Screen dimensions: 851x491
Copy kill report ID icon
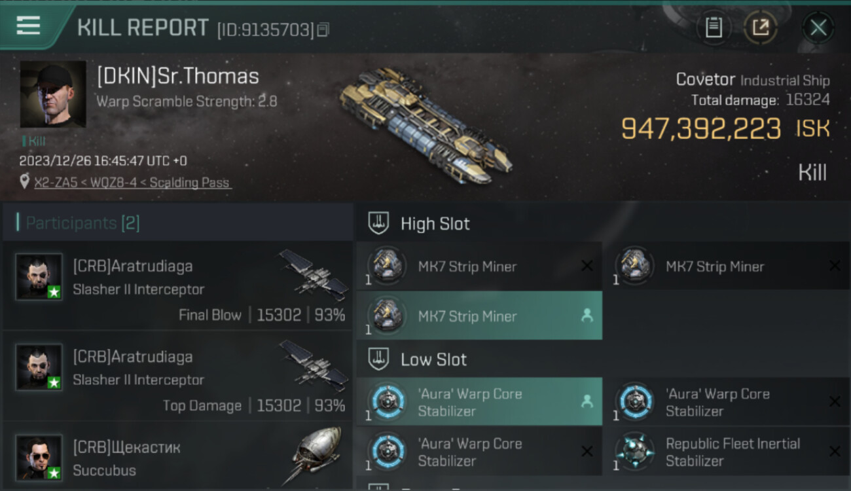[x=323, y=29]
